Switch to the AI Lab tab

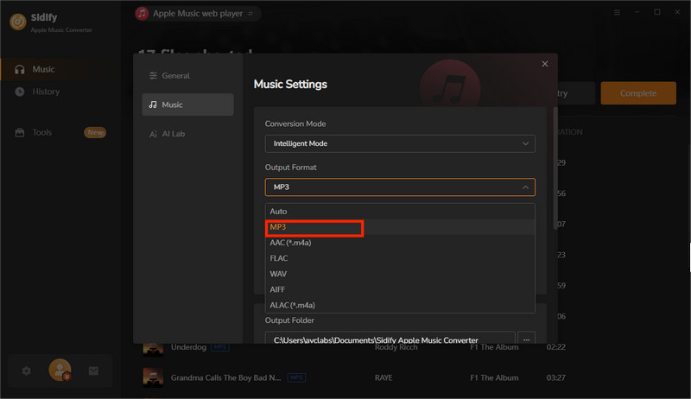(x=187, y=134)
